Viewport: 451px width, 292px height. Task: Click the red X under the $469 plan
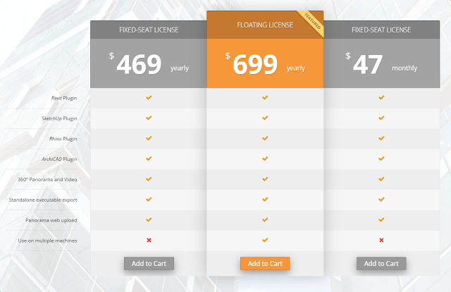149,241
